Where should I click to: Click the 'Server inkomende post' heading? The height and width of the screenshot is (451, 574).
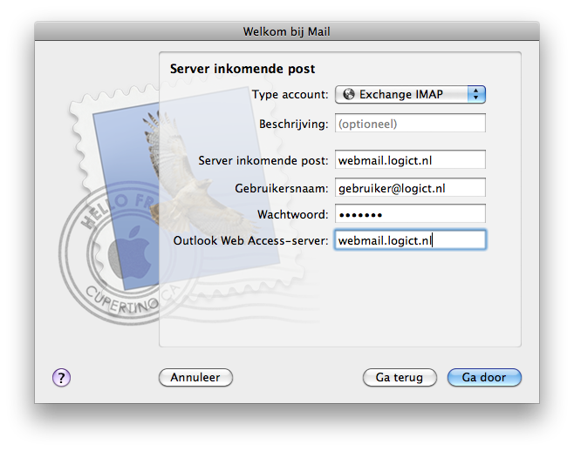[x=243, y=69]
